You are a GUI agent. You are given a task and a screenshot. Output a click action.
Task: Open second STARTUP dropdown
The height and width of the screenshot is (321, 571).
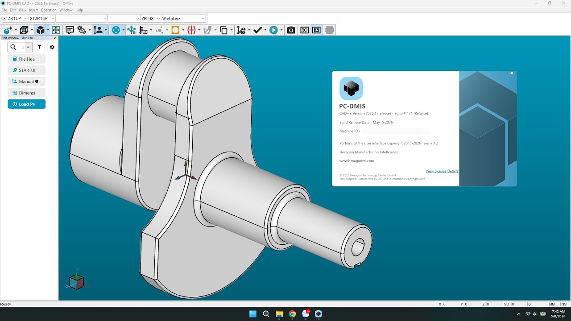pos(42,19)
